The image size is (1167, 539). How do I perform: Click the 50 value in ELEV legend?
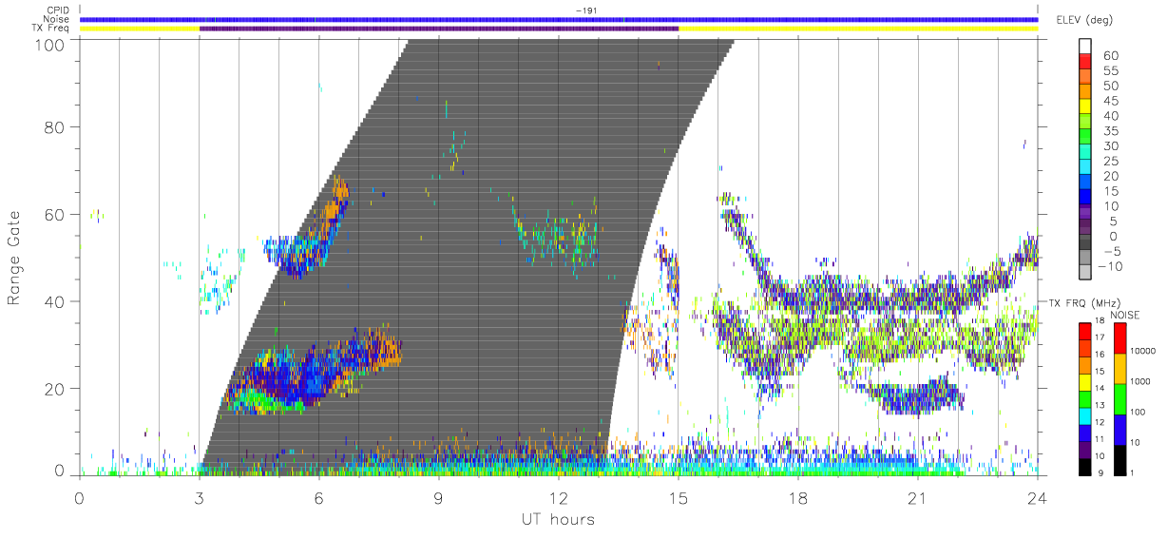click(1110, 86)
